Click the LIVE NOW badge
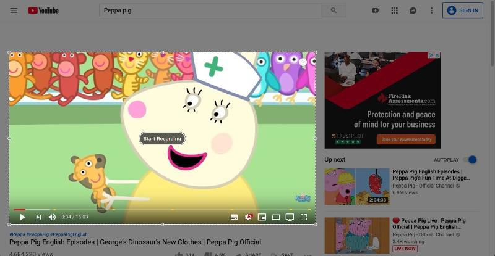Image resolution: width=495 pixels, height=256 pixels. click(x=405, y=249)
